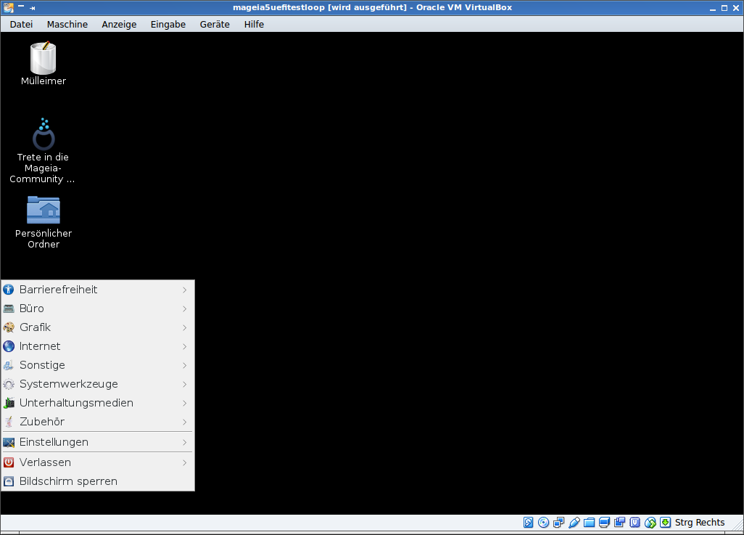Open the Eingabe menu
This screenshot has height=535, width=744.
[x=168, y=24]
